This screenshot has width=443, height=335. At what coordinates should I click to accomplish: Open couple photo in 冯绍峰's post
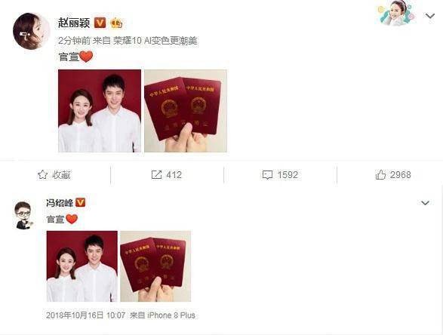82,266
